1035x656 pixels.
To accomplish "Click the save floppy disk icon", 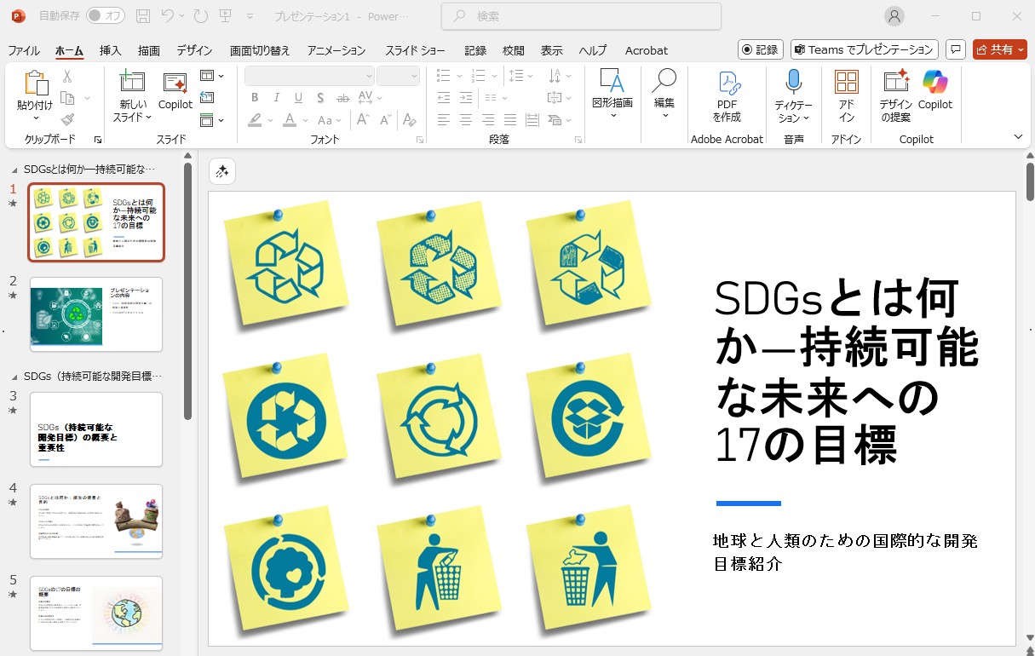I will coord(143,16).
